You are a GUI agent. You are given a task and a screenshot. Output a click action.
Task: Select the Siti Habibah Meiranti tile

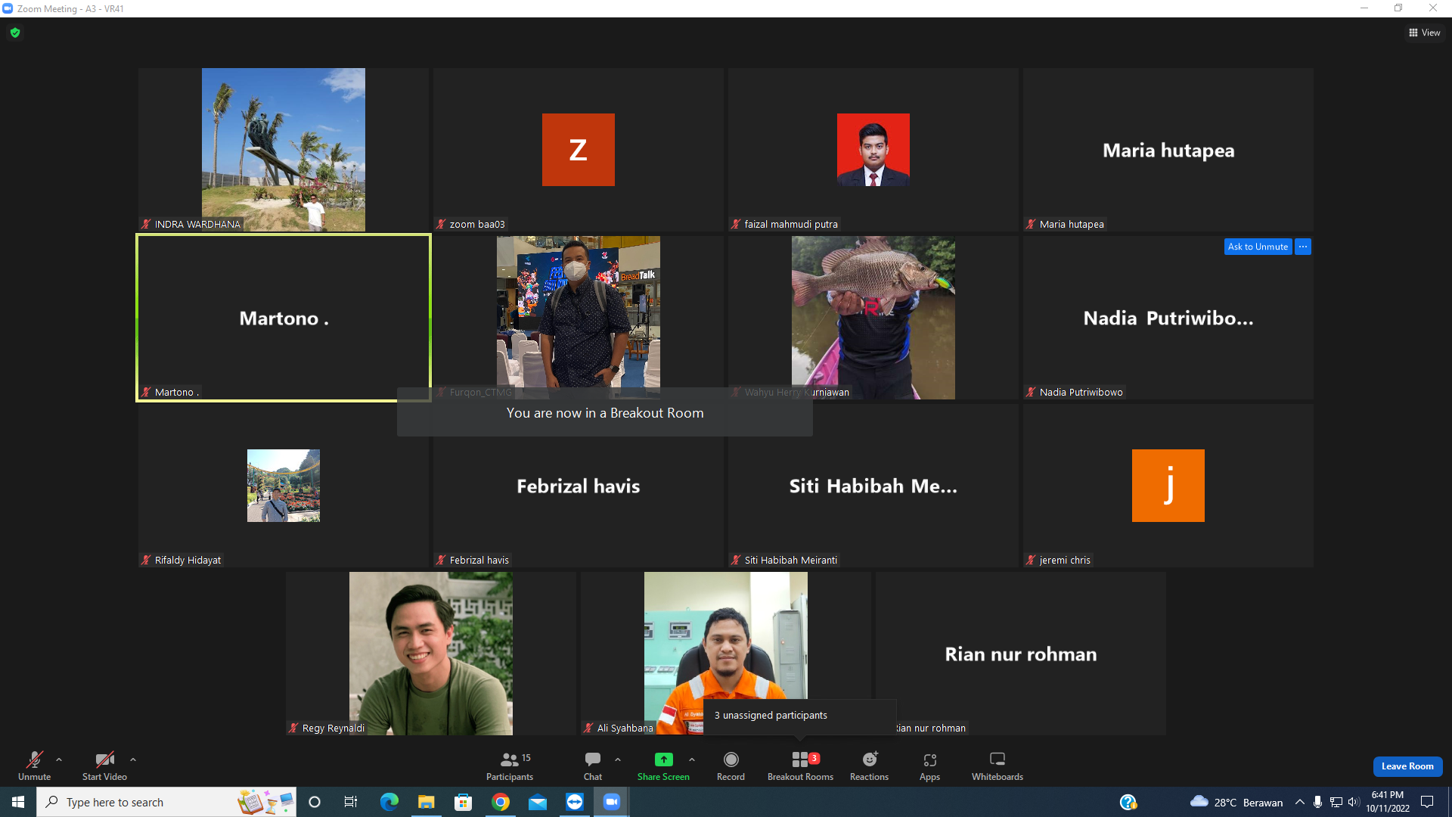click(x=873, y=486)
